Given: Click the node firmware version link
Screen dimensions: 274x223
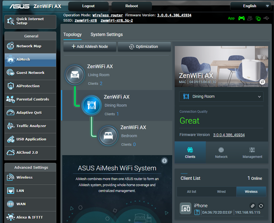Looking at the screenshot, I should coord(229,135).
